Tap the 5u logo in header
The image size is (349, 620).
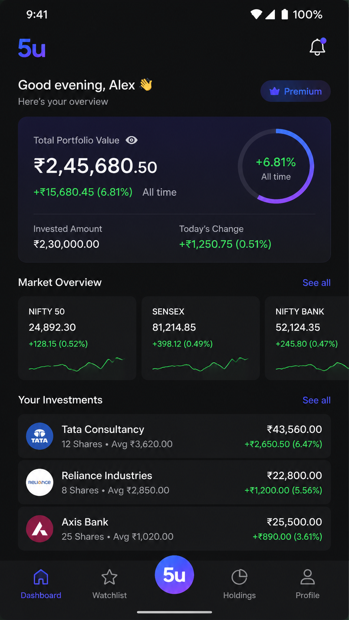point(32,48)
